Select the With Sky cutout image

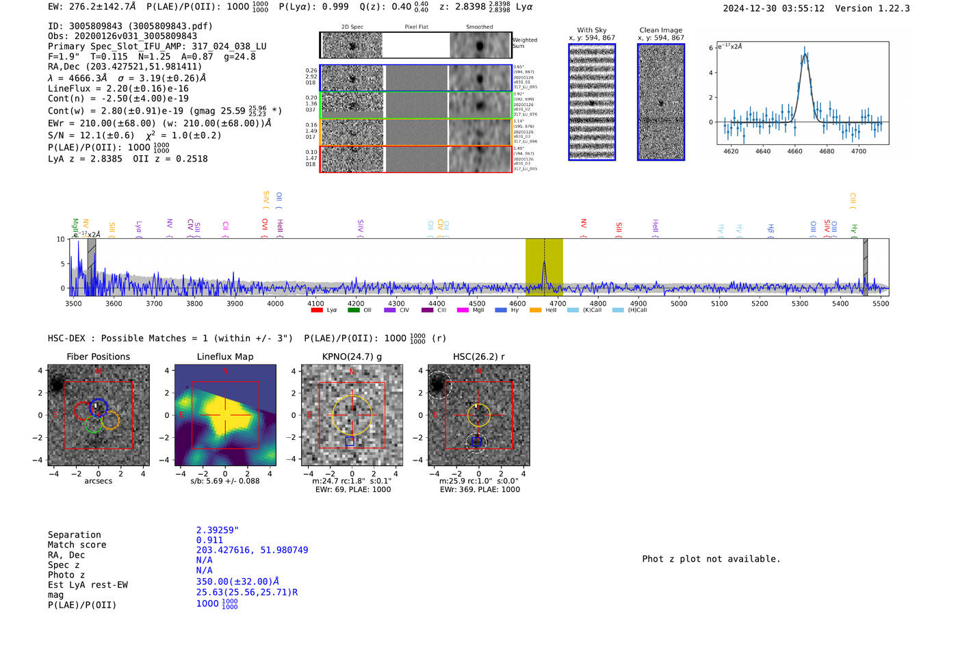(x=592, y=102)
